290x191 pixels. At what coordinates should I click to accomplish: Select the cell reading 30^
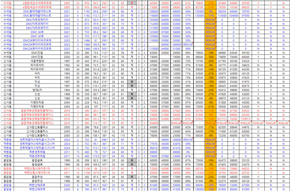(x=105, y=24)
